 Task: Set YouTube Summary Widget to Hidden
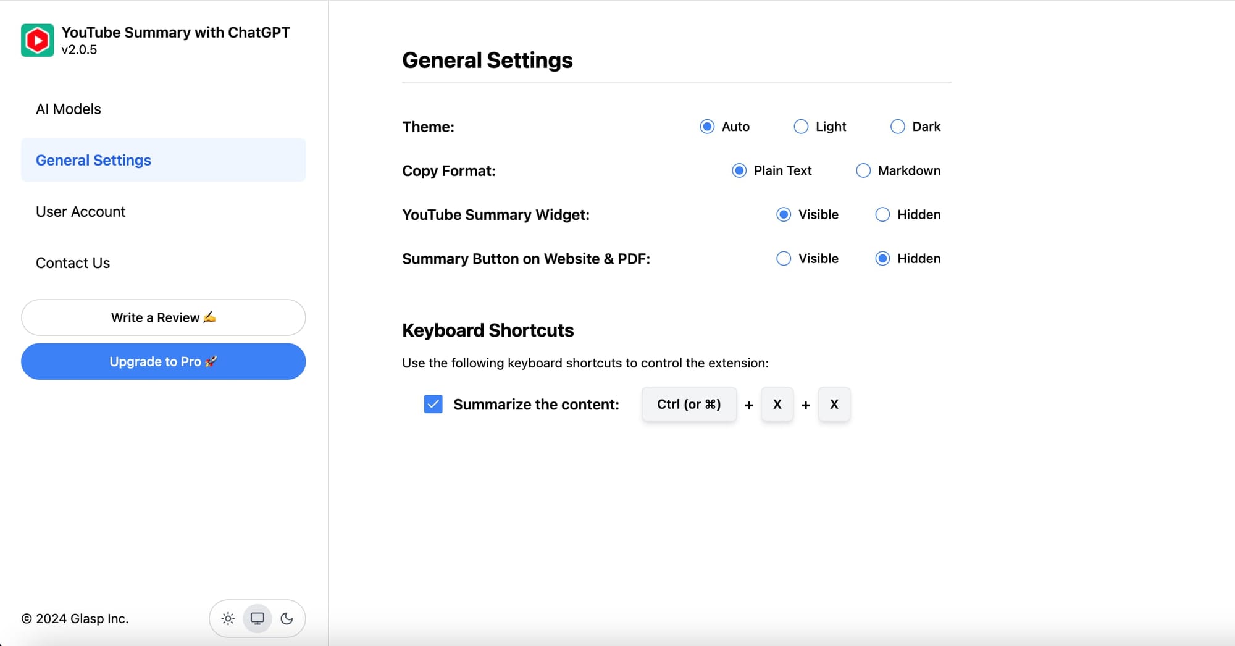(883, 214)
